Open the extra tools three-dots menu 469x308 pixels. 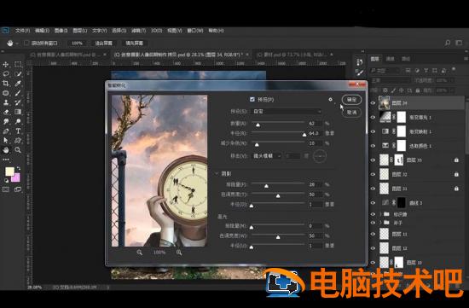coord(6,160)
